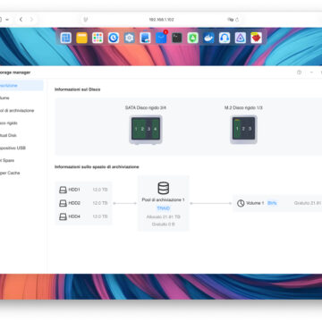Reload the page via browser reload icon
Image resolution: width=322 pixels, height=322 pixels.
(x=237, y=20)
